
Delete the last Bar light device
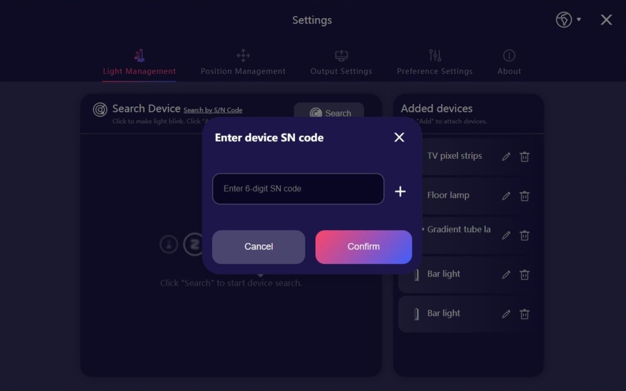524,314
